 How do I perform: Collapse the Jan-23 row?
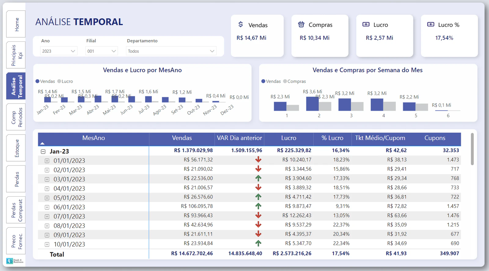coord(43,152)
